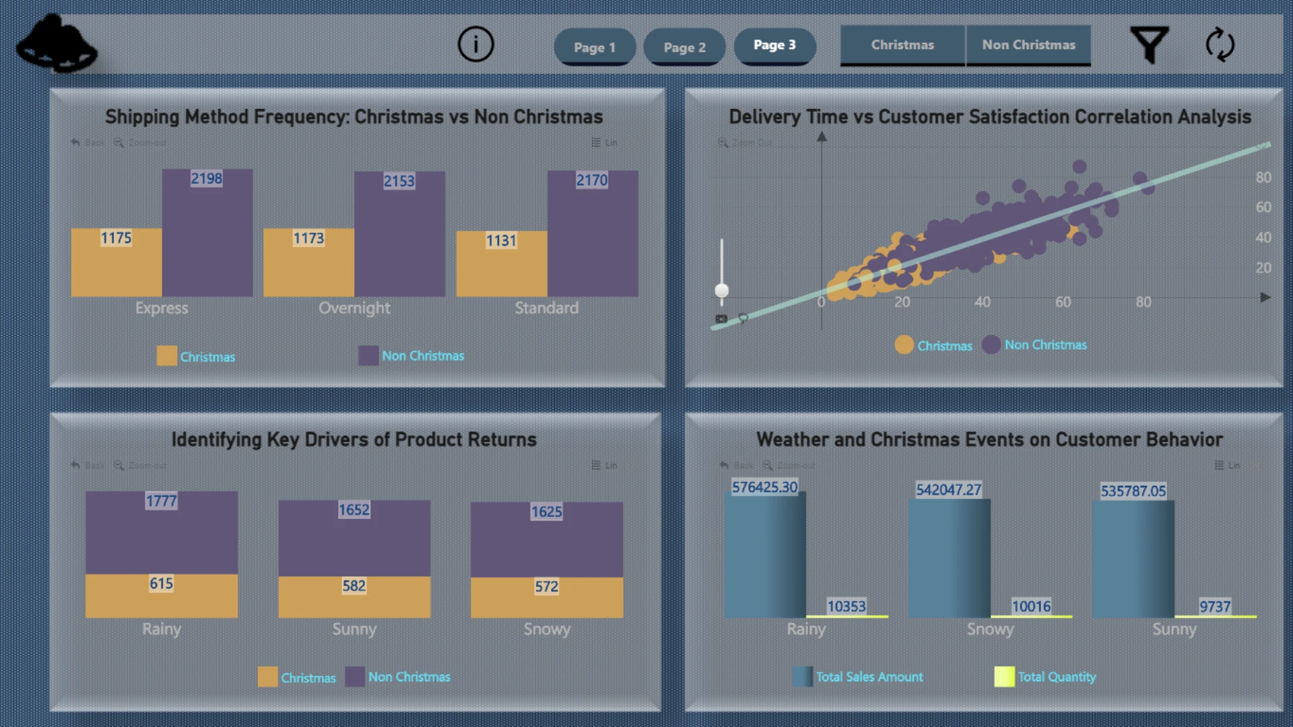Viewport: 1293px width, 727px height.
Task: Select the Non Christmas filter button
Action: coord(1028,45)
